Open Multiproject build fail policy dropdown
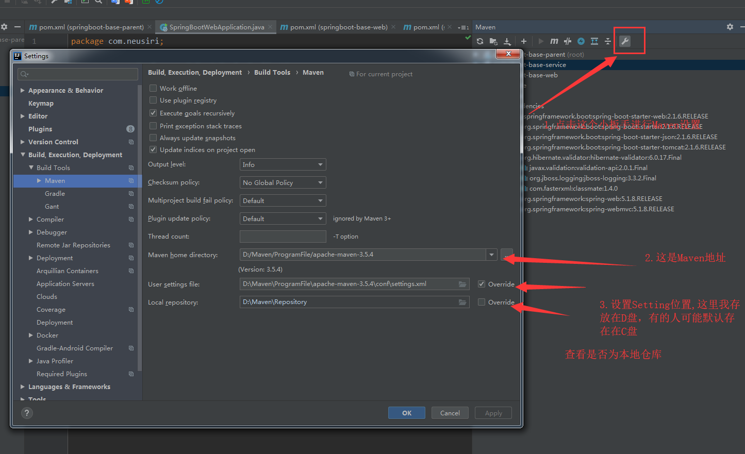This screenshot has height=454, width=745. 283,200
